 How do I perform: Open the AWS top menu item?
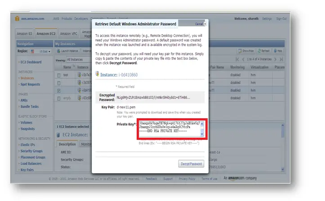click(x=56, y=19)
